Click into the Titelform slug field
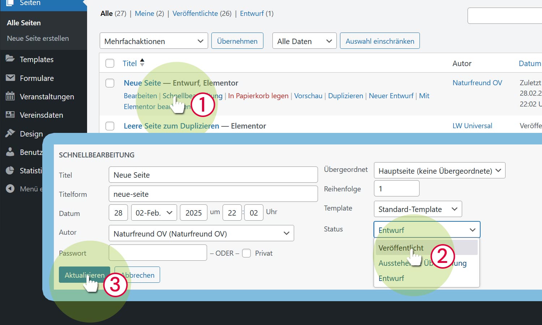The image size is (542, 325). click(x=213, y=194)
